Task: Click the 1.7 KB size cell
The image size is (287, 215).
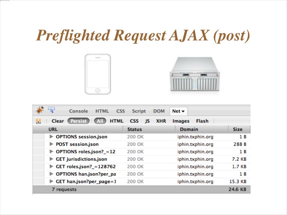Action: tap(239, 167)
